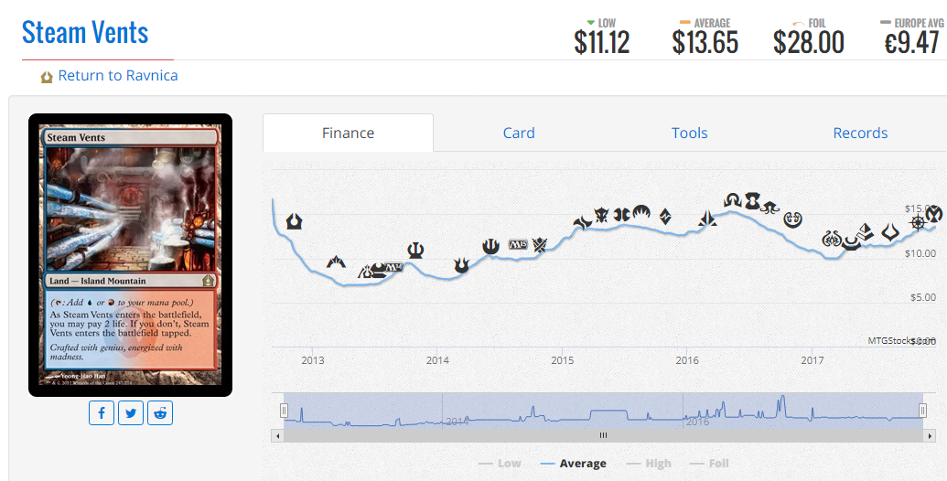Image resolution: width=947 pixels, height=481 pixels.
Task: Click the Kaladesh swirl set symbol
Action: tap(792, 219)
